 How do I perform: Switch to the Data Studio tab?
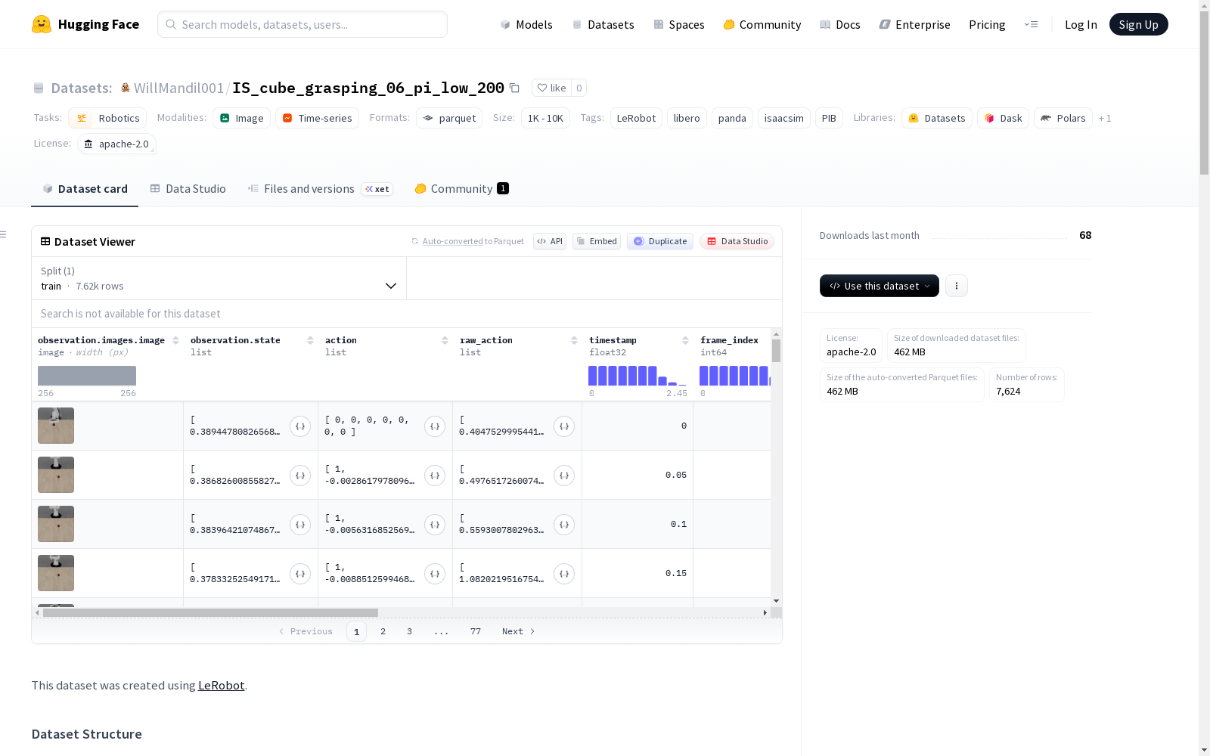(188, 189)
